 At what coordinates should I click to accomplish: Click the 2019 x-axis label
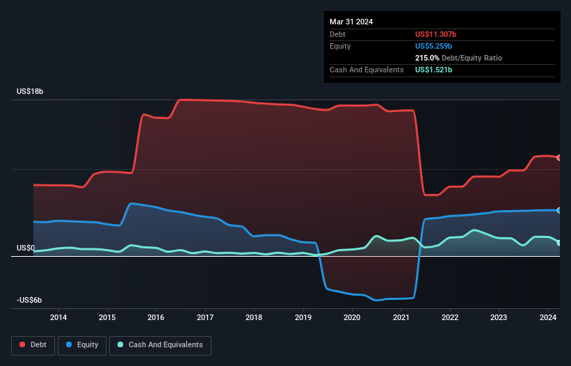(303, 317)
